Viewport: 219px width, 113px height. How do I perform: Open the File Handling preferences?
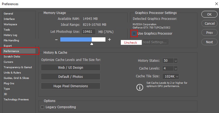point(11,40)
